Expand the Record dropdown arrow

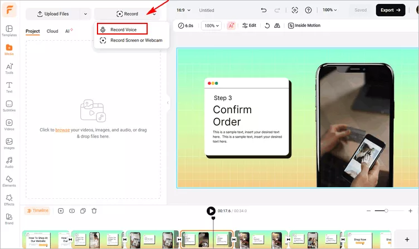pos(154,14)
